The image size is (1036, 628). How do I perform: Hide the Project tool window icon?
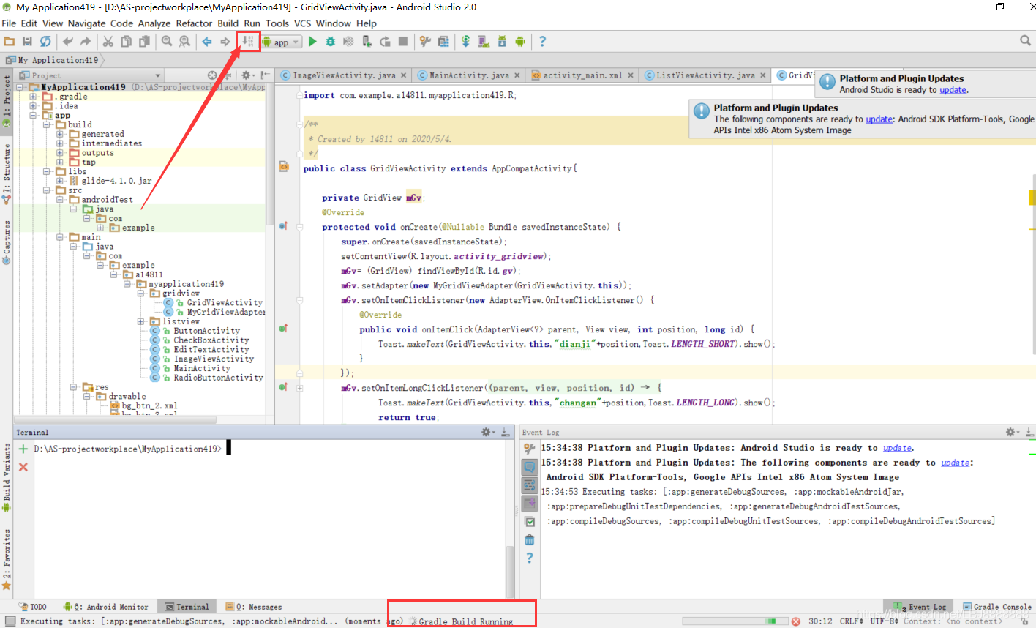coord(264,75)
